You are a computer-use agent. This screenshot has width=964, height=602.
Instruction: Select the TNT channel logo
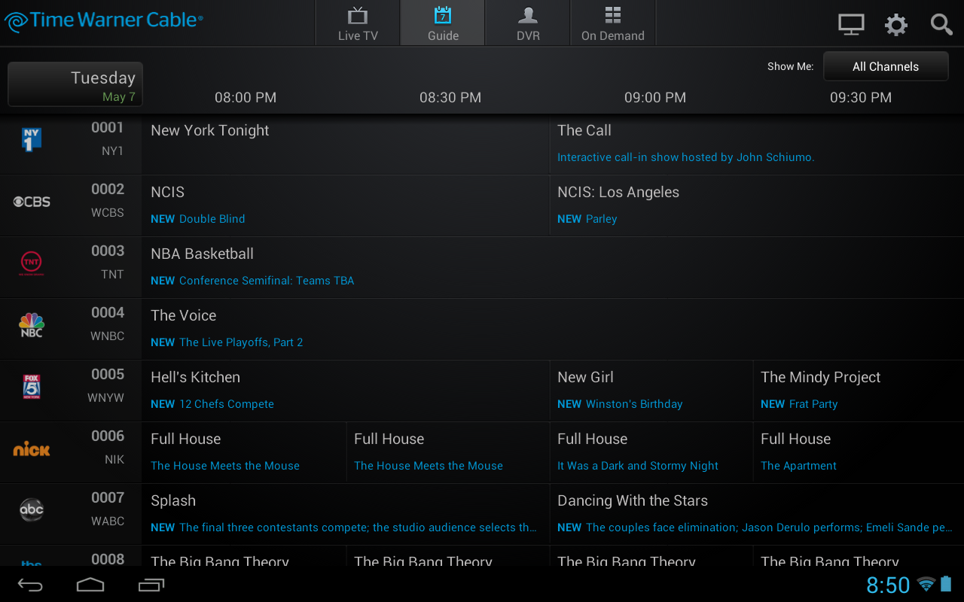pyautogui.click(x=31, y=263)
